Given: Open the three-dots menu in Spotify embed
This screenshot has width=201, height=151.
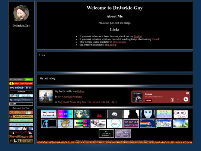Looking at the screenshot, I should (x=179, y=100).
